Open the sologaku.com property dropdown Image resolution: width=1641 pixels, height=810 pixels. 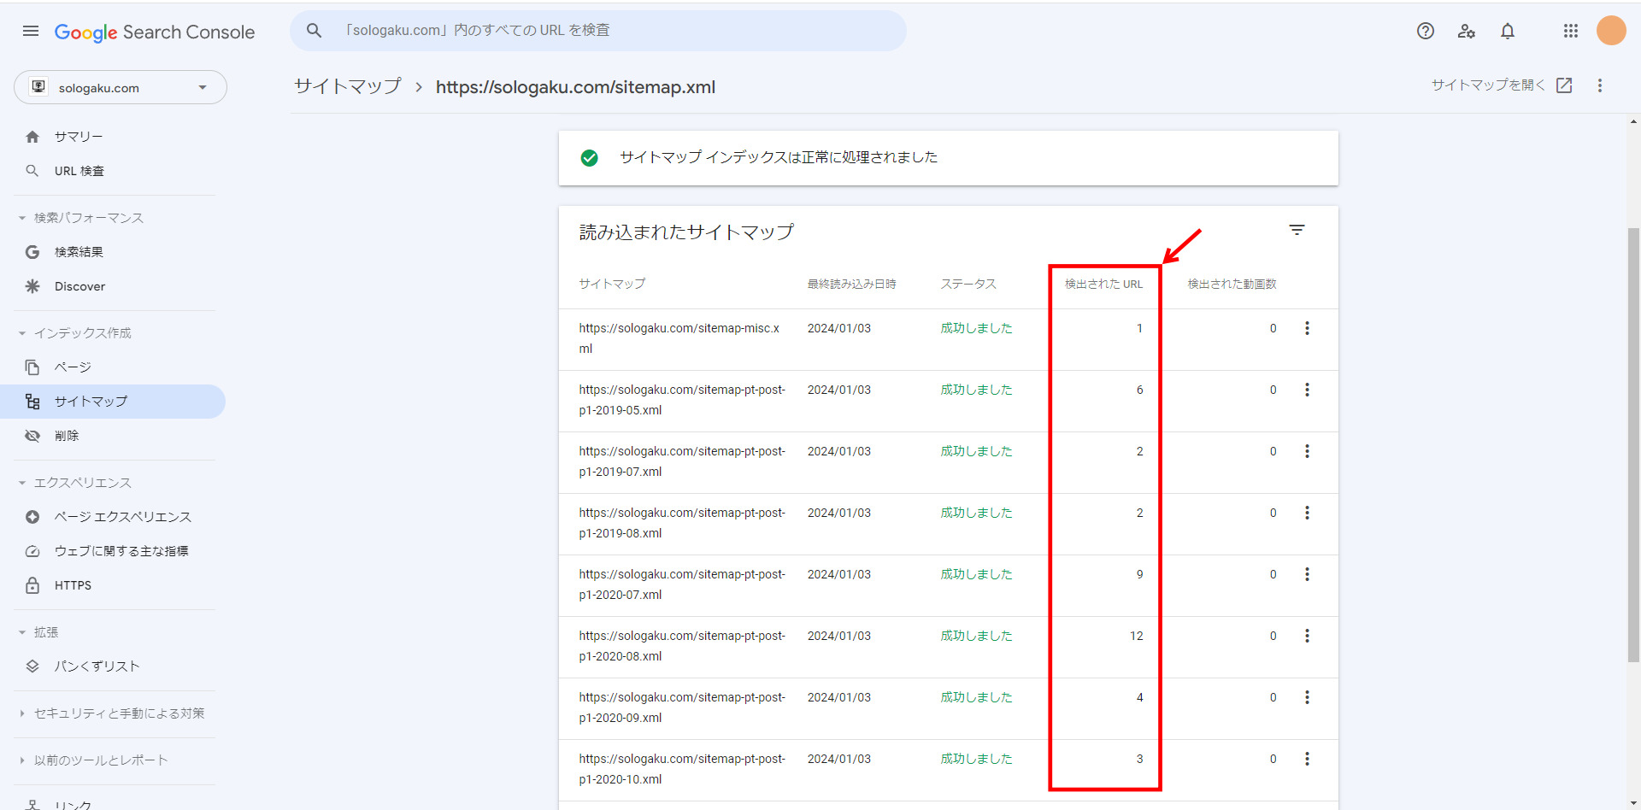(121, 88)
